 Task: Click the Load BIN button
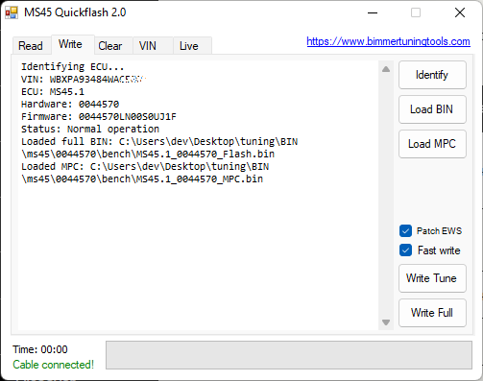(x=432, y=109)
